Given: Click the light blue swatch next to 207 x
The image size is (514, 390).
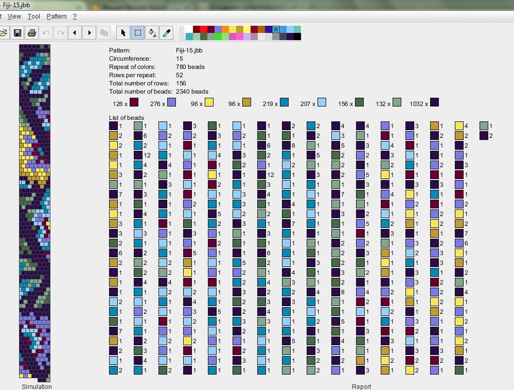Looking at the screenshot, I should pos(322,102).
